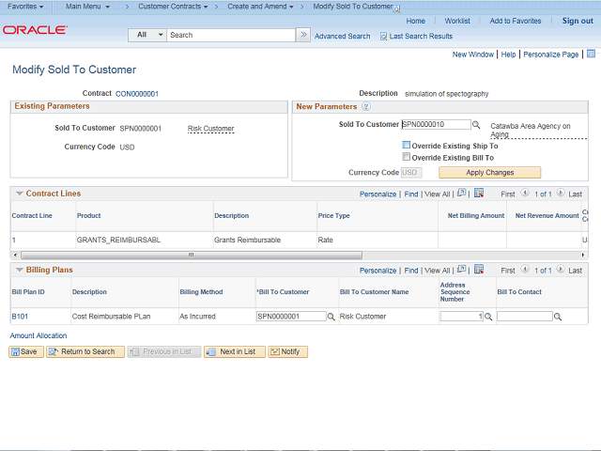Click the breadcrumb search icon beside Modify Sold To Customer
Viewport: 601px width, 451px height.
coord(397,8)
